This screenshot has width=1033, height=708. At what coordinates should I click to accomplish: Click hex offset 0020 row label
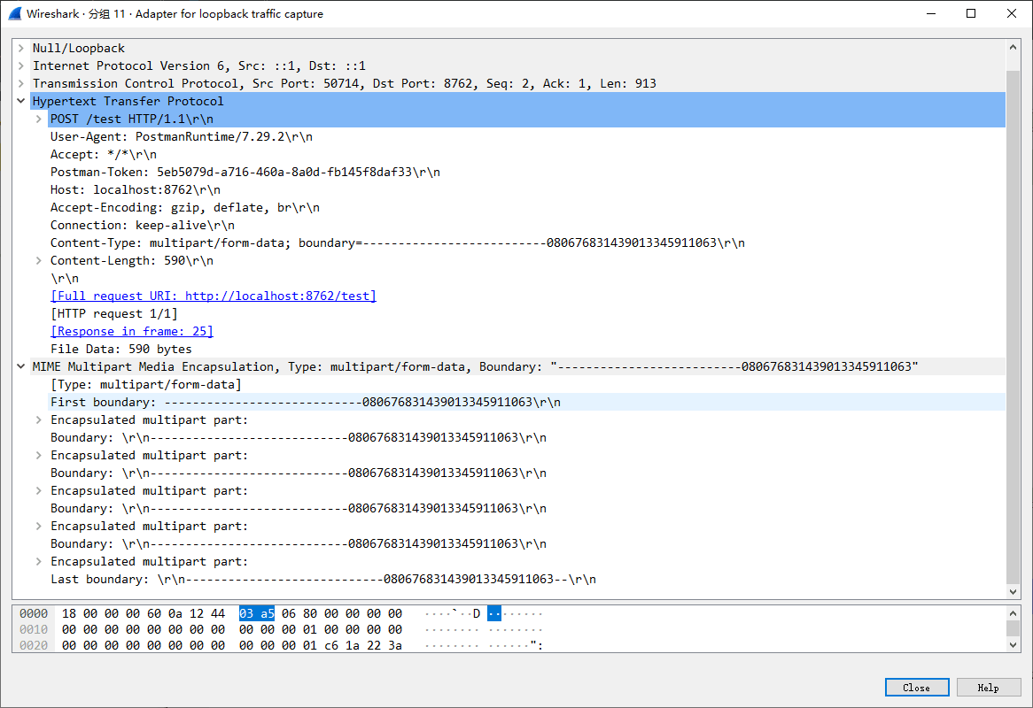click(34, 645)
